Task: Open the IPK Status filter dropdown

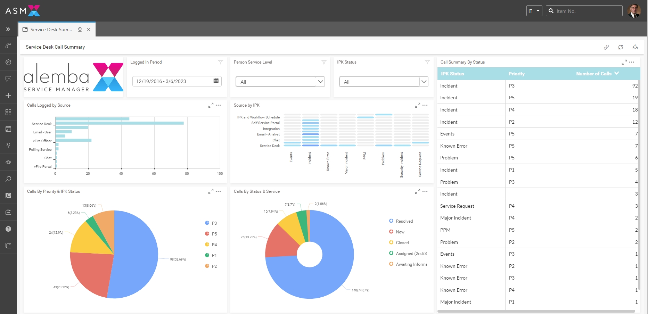Action: pos(383,82)
